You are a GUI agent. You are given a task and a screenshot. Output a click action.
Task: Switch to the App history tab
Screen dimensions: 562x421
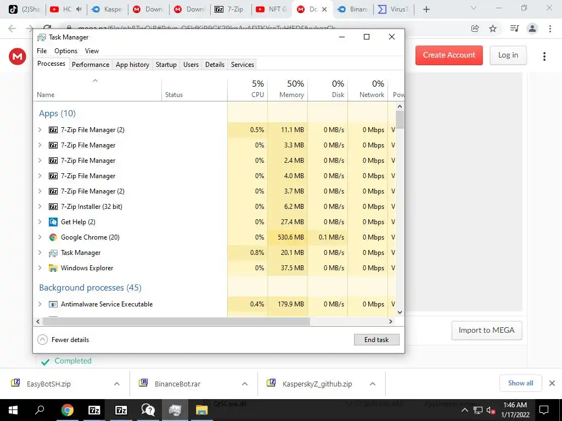tap(132, 65)
